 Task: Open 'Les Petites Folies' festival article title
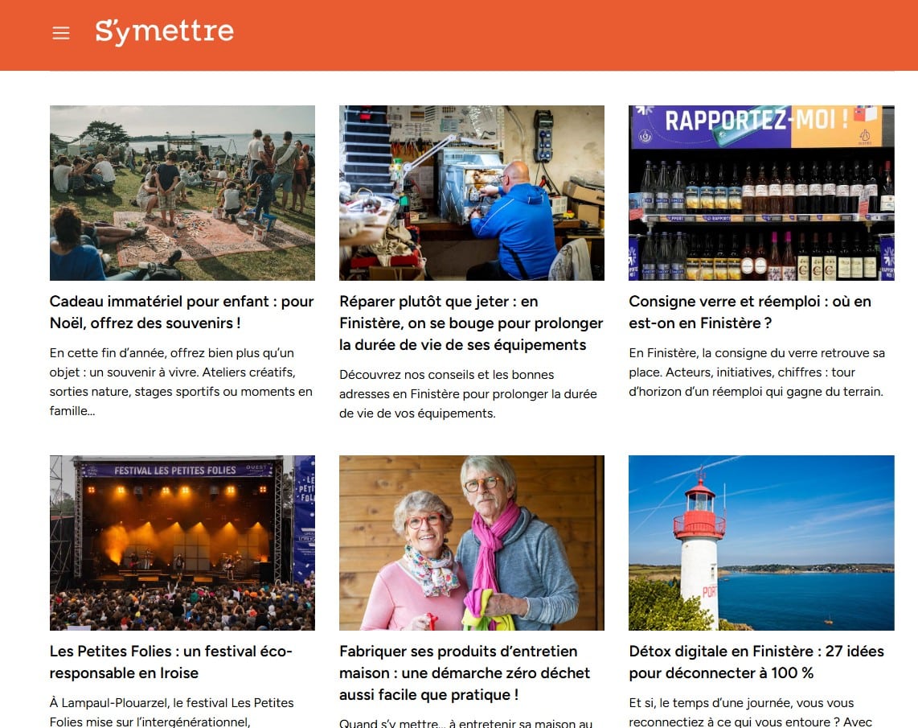170,661
